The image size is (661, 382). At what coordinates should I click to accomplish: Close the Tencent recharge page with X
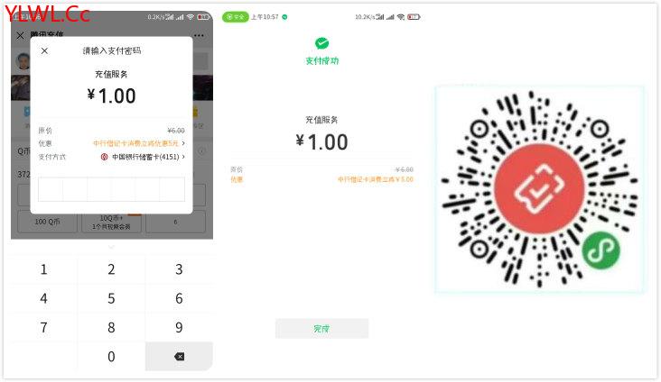pos(20,36)
